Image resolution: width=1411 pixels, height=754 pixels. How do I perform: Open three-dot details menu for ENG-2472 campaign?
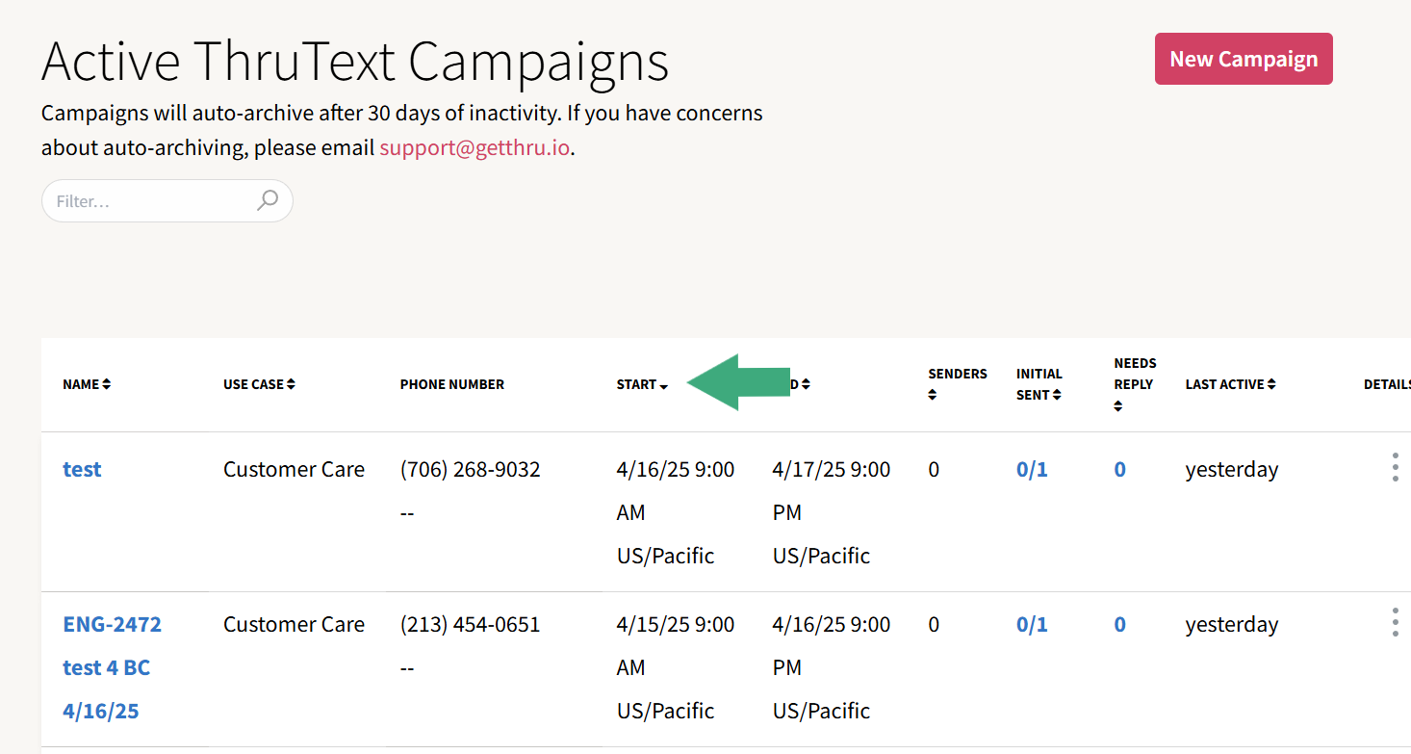coord(1395,622)
